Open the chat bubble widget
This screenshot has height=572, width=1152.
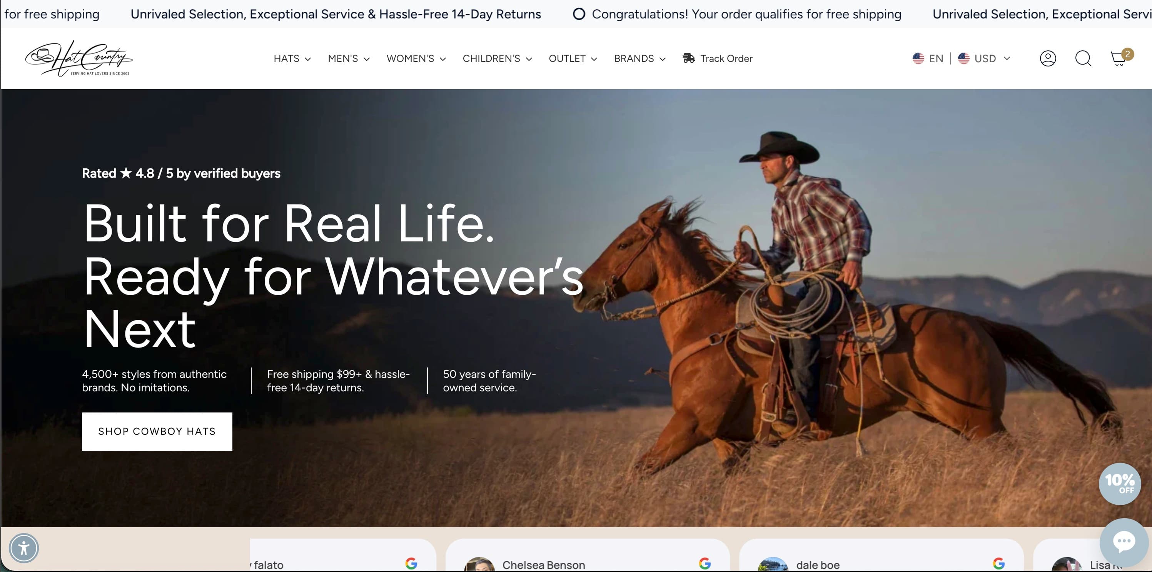coord(1124,542)
